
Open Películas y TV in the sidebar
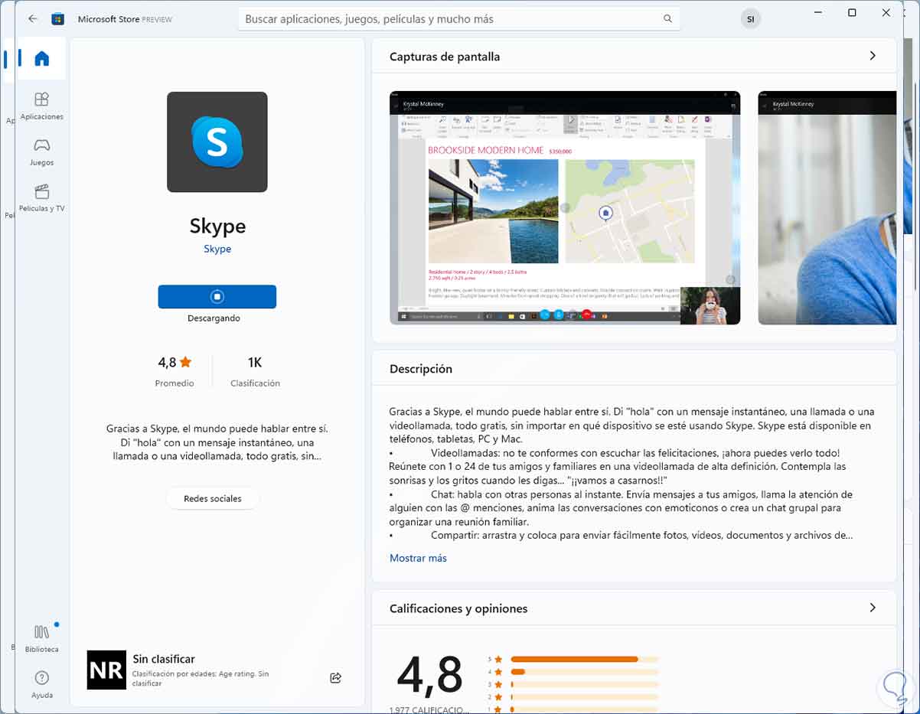point(42,197)
